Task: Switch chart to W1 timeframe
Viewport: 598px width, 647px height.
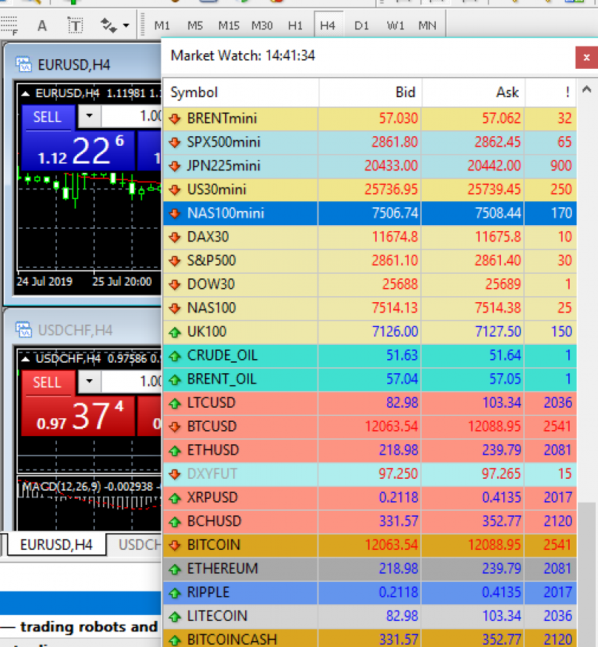Action: 395,25
